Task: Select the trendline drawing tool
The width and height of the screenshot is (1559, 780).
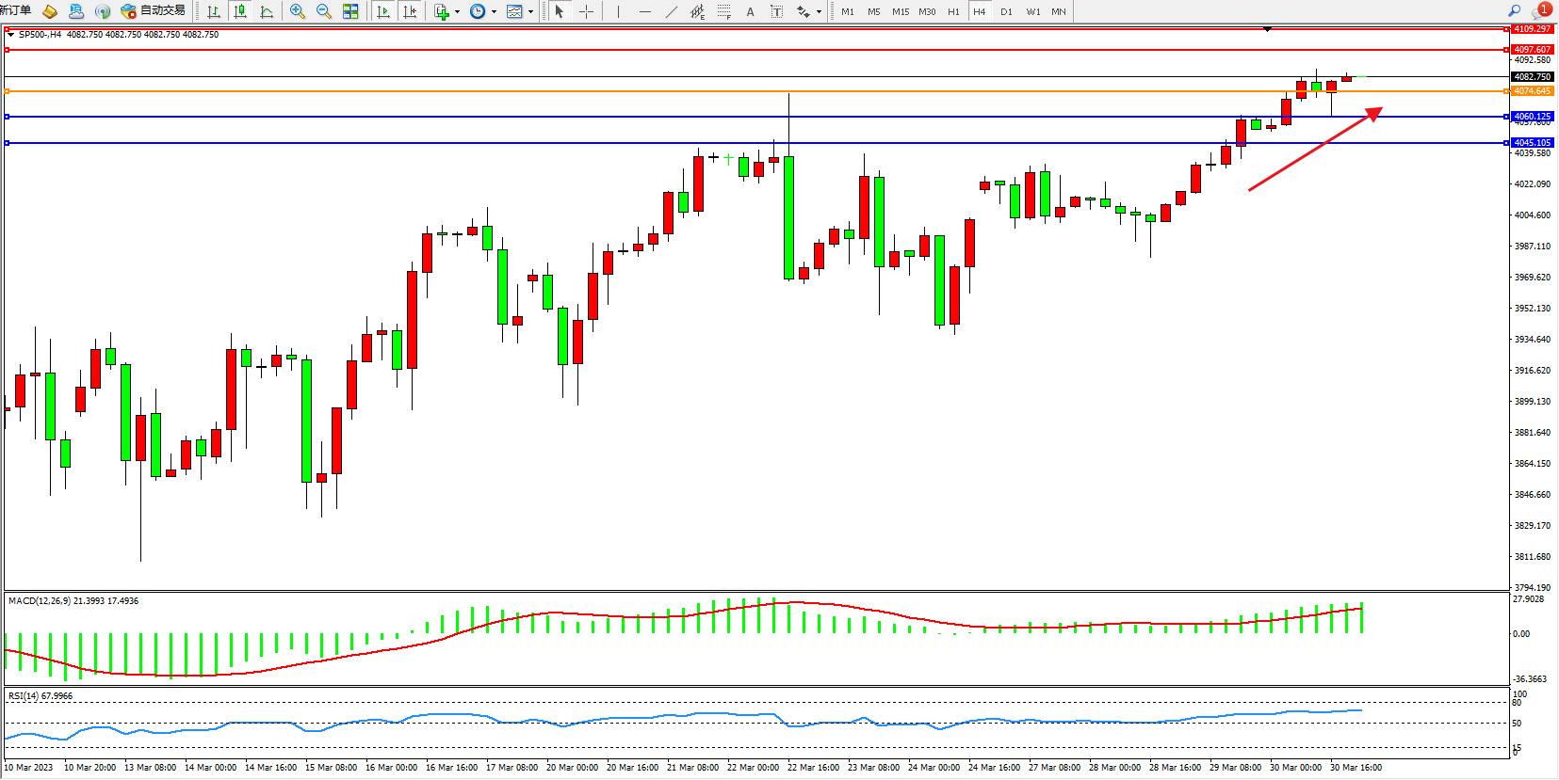Action: (671, 11)
